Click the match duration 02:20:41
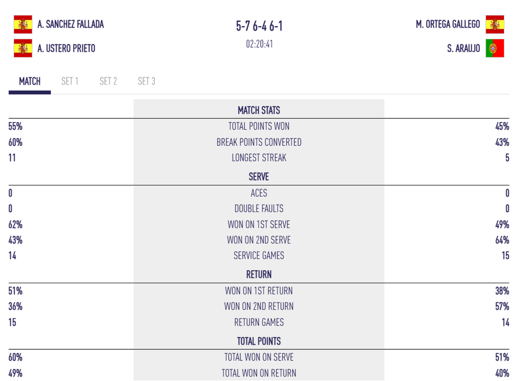This screenshot has width=516, height=381. coord(260,44)
